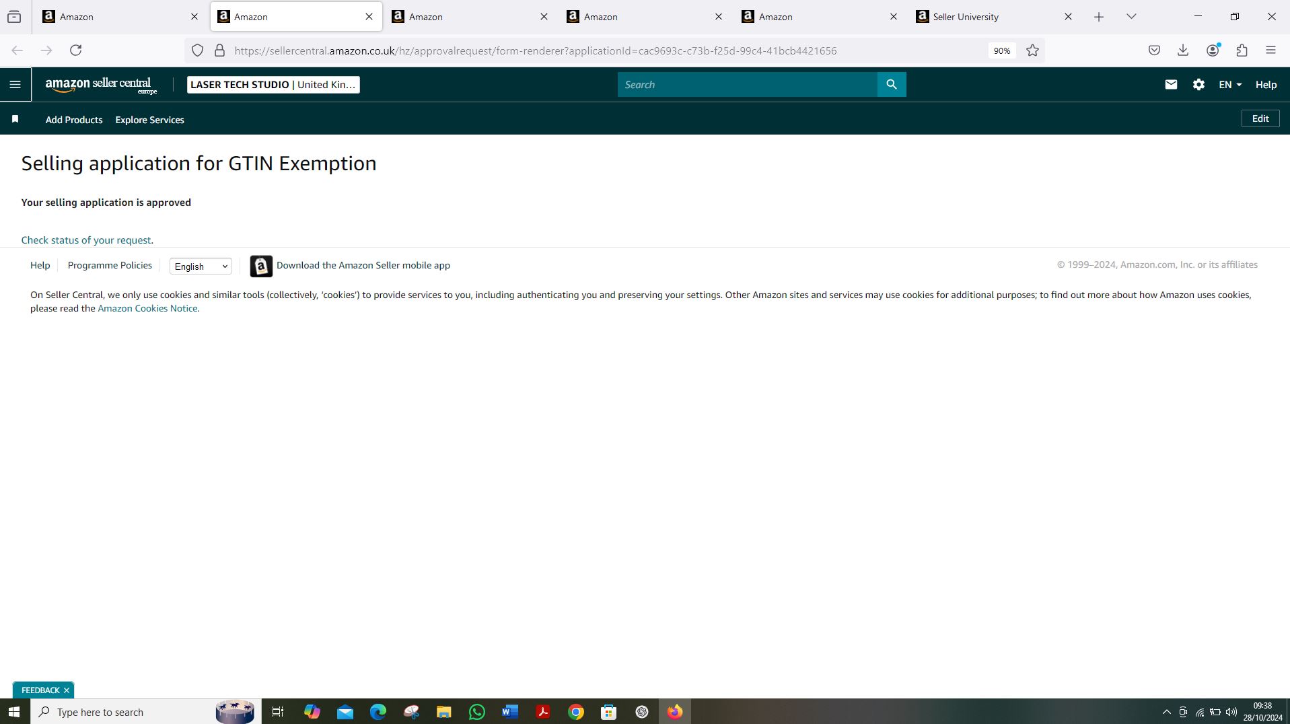Click the Amazon Seller app icon
The width and height of the screenshot is (1290, 724).
tap(261, 266)
